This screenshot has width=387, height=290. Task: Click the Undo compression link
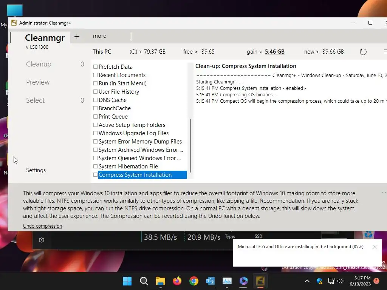42,226
